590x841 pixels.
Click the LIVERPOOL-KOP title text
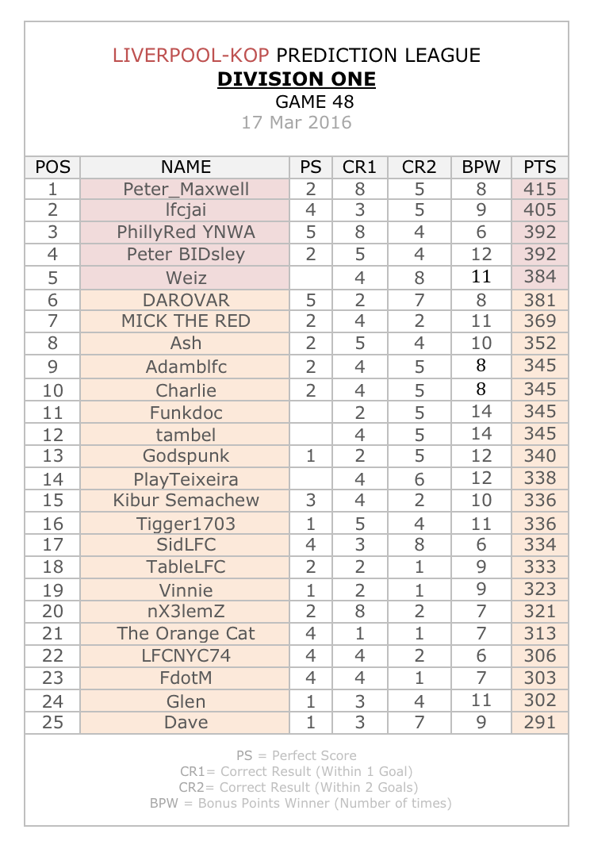190,56
